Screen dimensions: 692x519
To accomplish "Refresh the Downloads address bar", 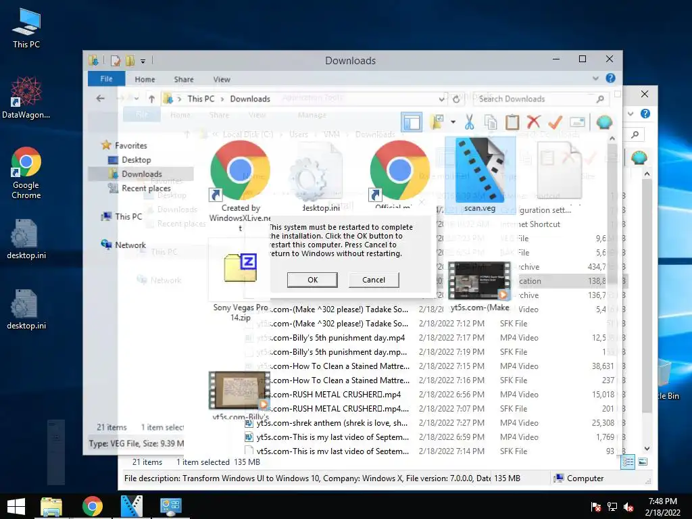I will click(x=456, y=99).
